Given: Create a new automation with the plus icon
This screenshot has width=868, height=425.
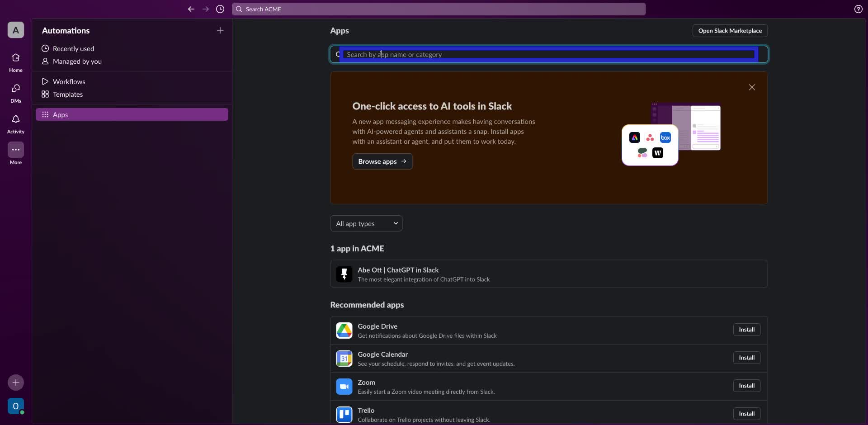Looking at the screenshot, I should coord(220,30).
